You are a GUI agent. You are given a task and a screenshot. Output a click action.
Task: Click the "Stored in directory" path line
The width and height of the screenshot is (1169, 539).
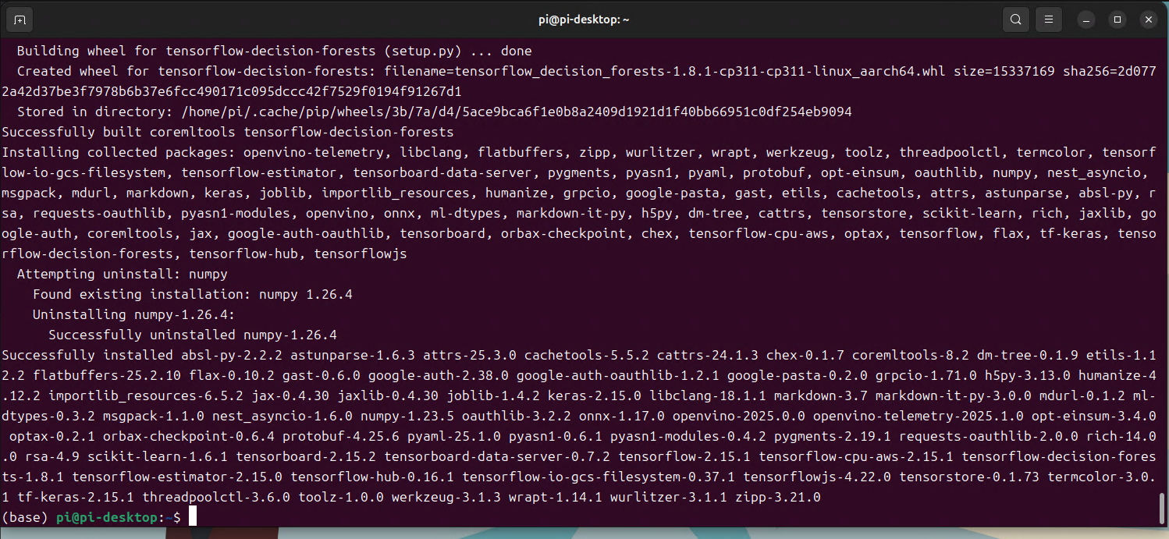[435, 112]
